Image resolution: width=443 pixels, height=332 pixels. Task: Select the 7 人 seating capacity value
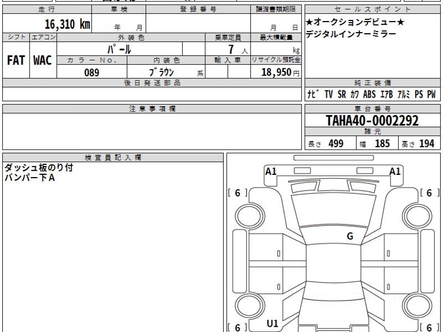pyautogui.click(x=238, y=49)
